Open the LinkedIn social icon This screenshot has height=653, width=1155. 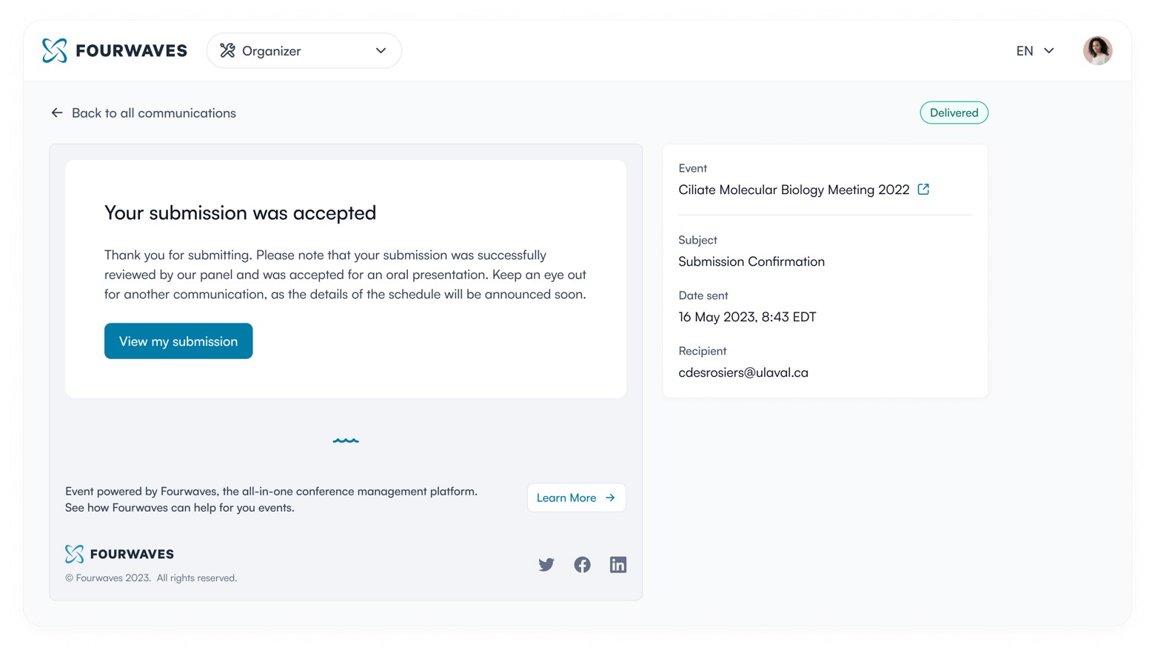[618, 565]
